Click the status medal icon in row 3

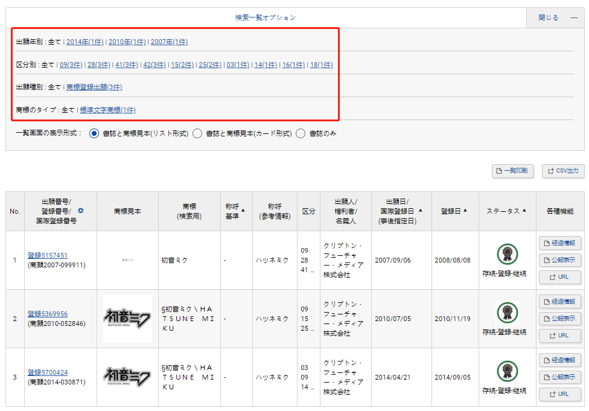tap(507, 371)
